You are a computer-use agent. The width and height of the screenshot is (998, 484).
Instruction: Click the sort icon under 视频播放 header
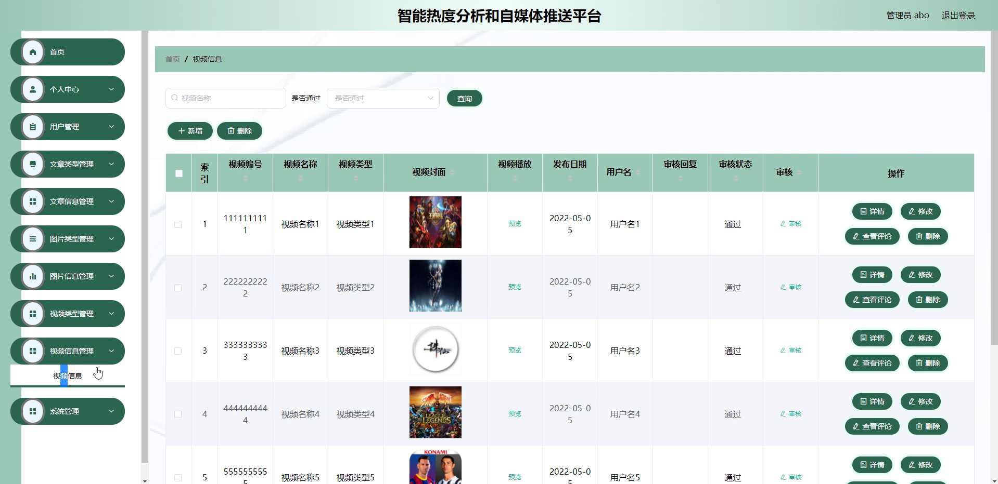[x=515, y=178]
